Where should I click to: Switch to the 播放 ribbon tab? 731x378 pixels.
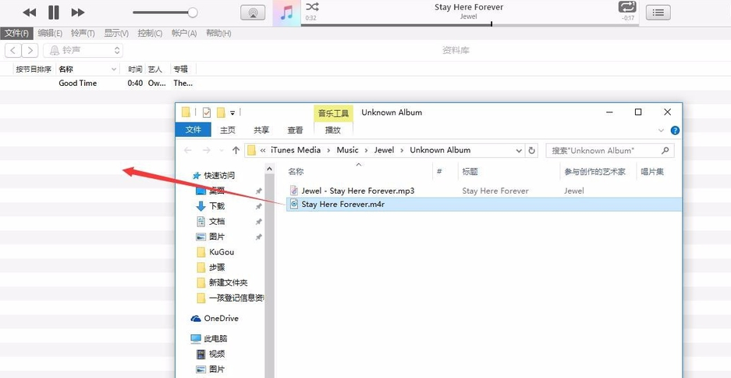(333, 130)
